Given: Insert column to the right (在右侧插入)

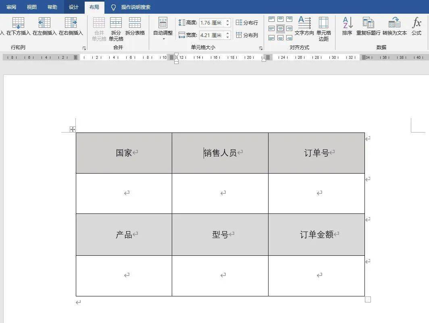Looking at the screenshot, I should click(71, 27).
